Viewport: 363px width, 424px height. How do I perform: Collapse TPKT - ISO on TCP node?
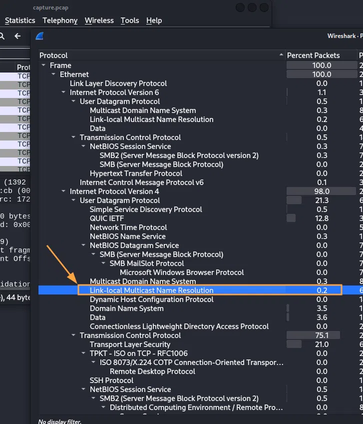[83, 353]
